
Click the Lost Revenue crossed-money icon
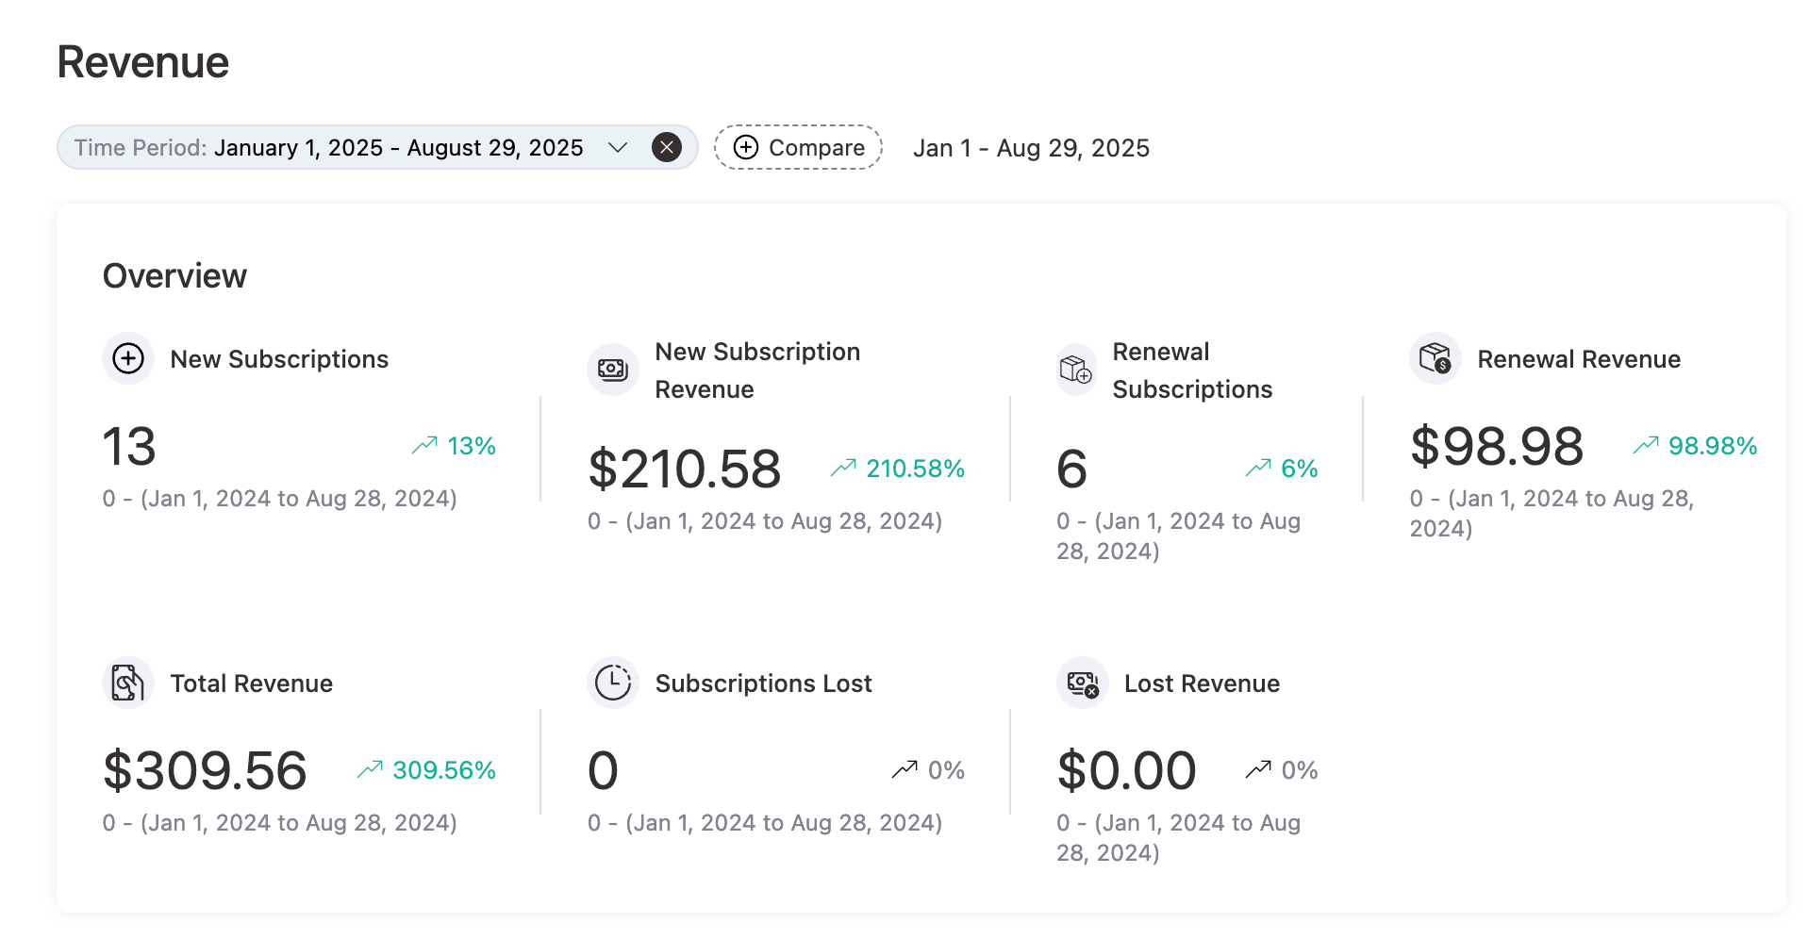point(1081,683)
